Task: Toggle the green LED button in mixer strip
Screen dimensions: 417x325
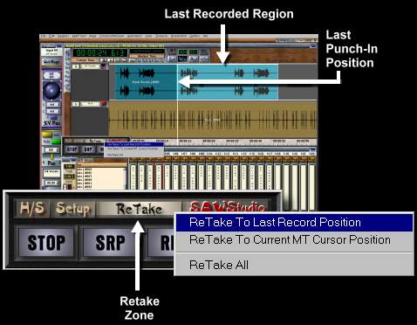Action: pyautogui.click(x=56, y=142)
